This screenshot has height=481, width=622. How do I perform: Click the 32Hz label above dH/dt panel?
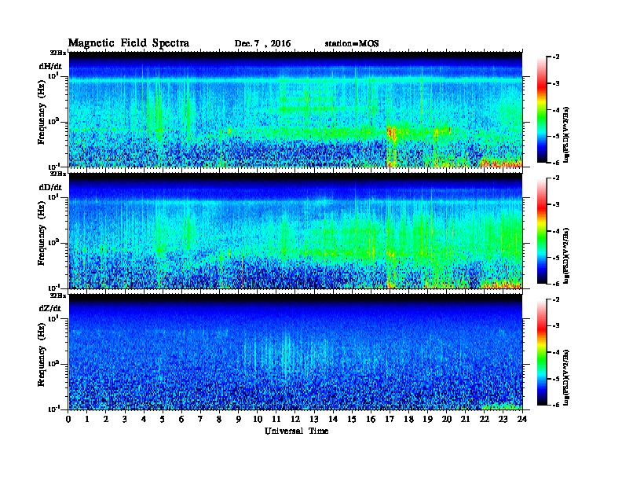pyautogui.click(x=57, y=53)
